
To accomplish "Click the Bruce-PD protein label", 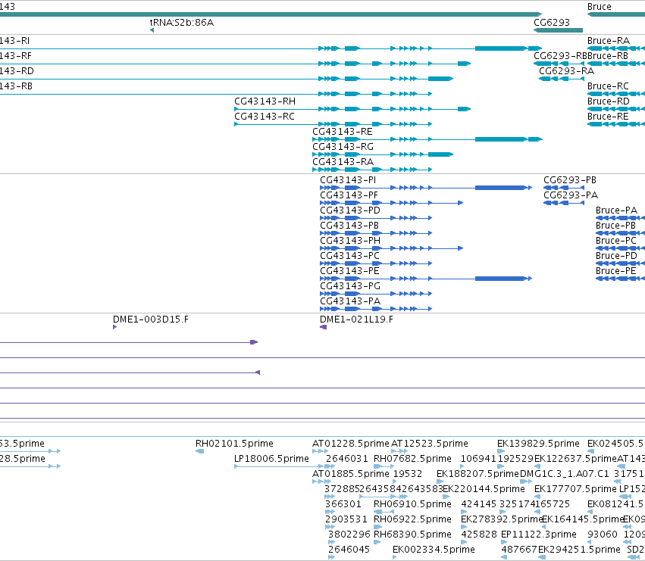I will point(616,256).
